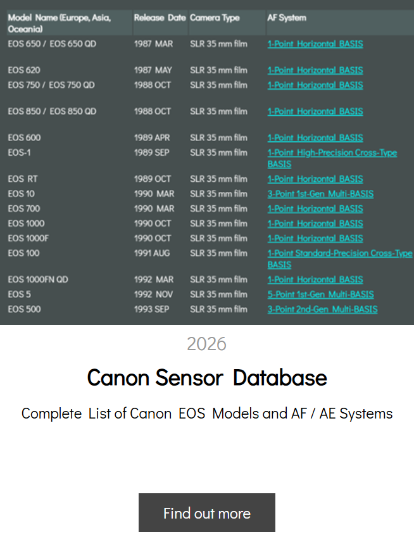
Task: Click the Release Date column header
Action: point(160,18)
